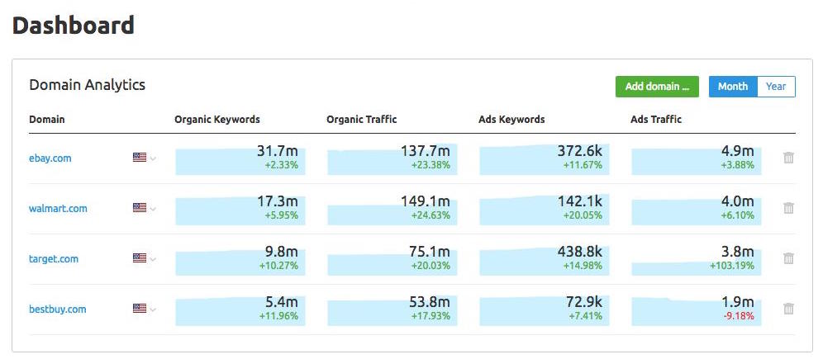Viewport: 823px width, 359px height.
Task: Open ebay.com organic traffic chart 137.7m
Action: coord(392,159)
